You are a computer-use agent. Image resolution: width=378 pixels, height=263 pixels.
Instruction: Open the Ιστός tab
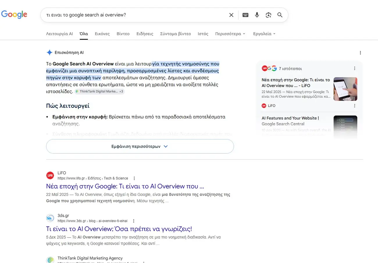pos(203,34)
